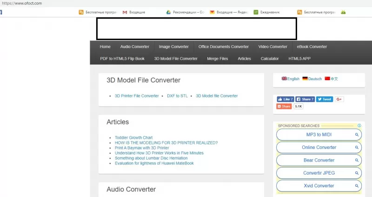Open the Яндекс Входящие mail bookmark
372x197 pixels.
pos(229,12)
